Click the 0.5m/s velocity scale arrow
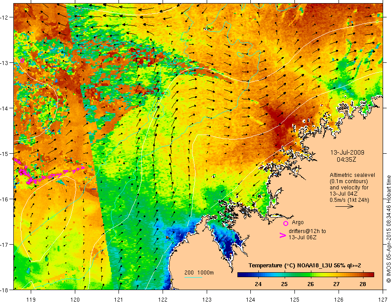This screenshot has height=303, width=392. click(x=344, y=206)
